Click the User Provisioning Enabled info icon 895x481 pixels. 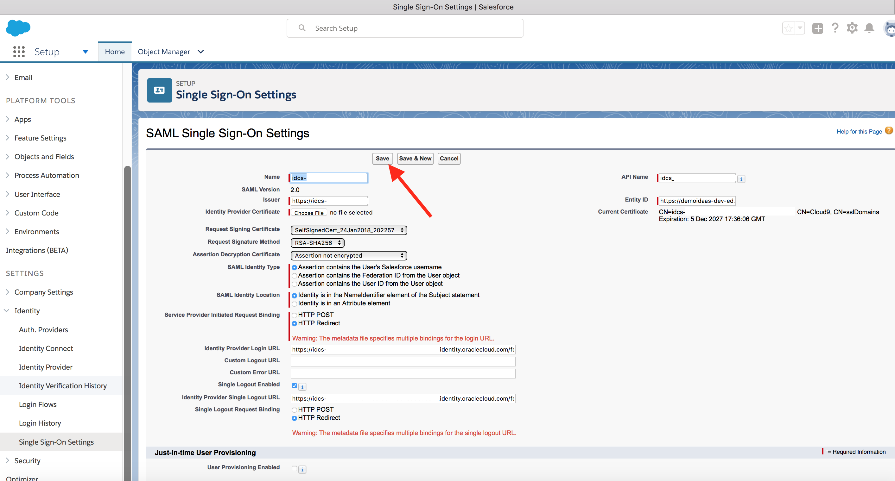[x=302, y=470]
